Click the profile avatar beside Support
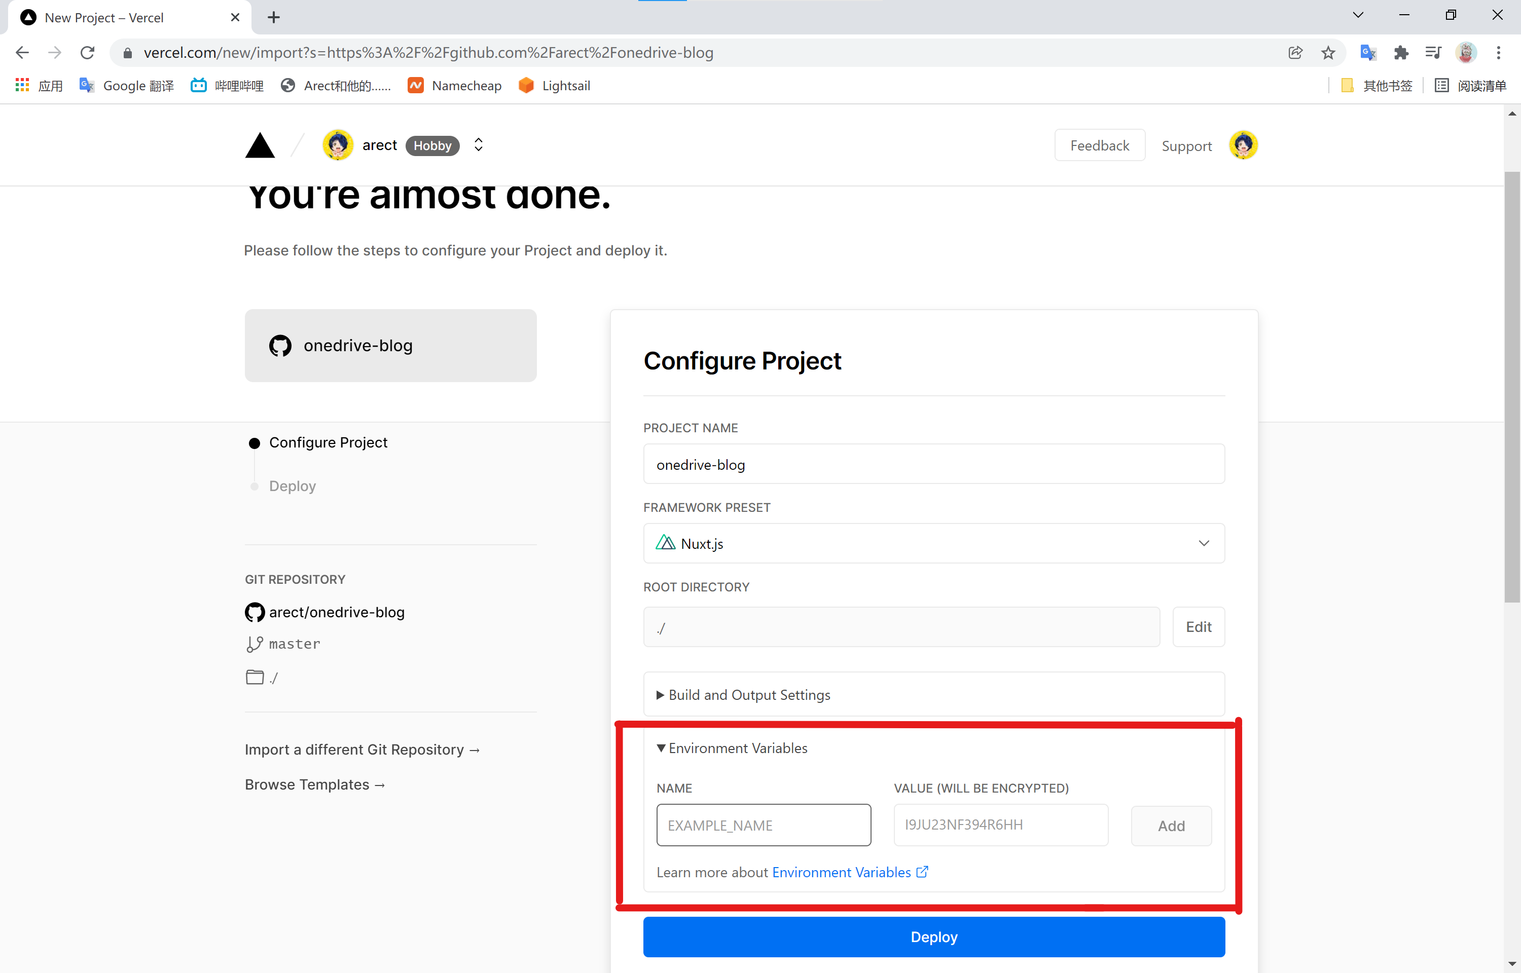 (1242, 146)
